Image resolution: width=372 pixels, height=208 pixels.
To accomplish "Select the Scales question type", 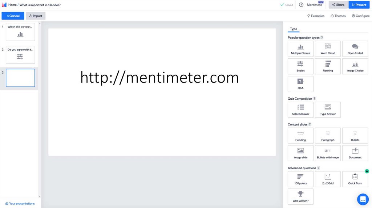I will [300, 66].
